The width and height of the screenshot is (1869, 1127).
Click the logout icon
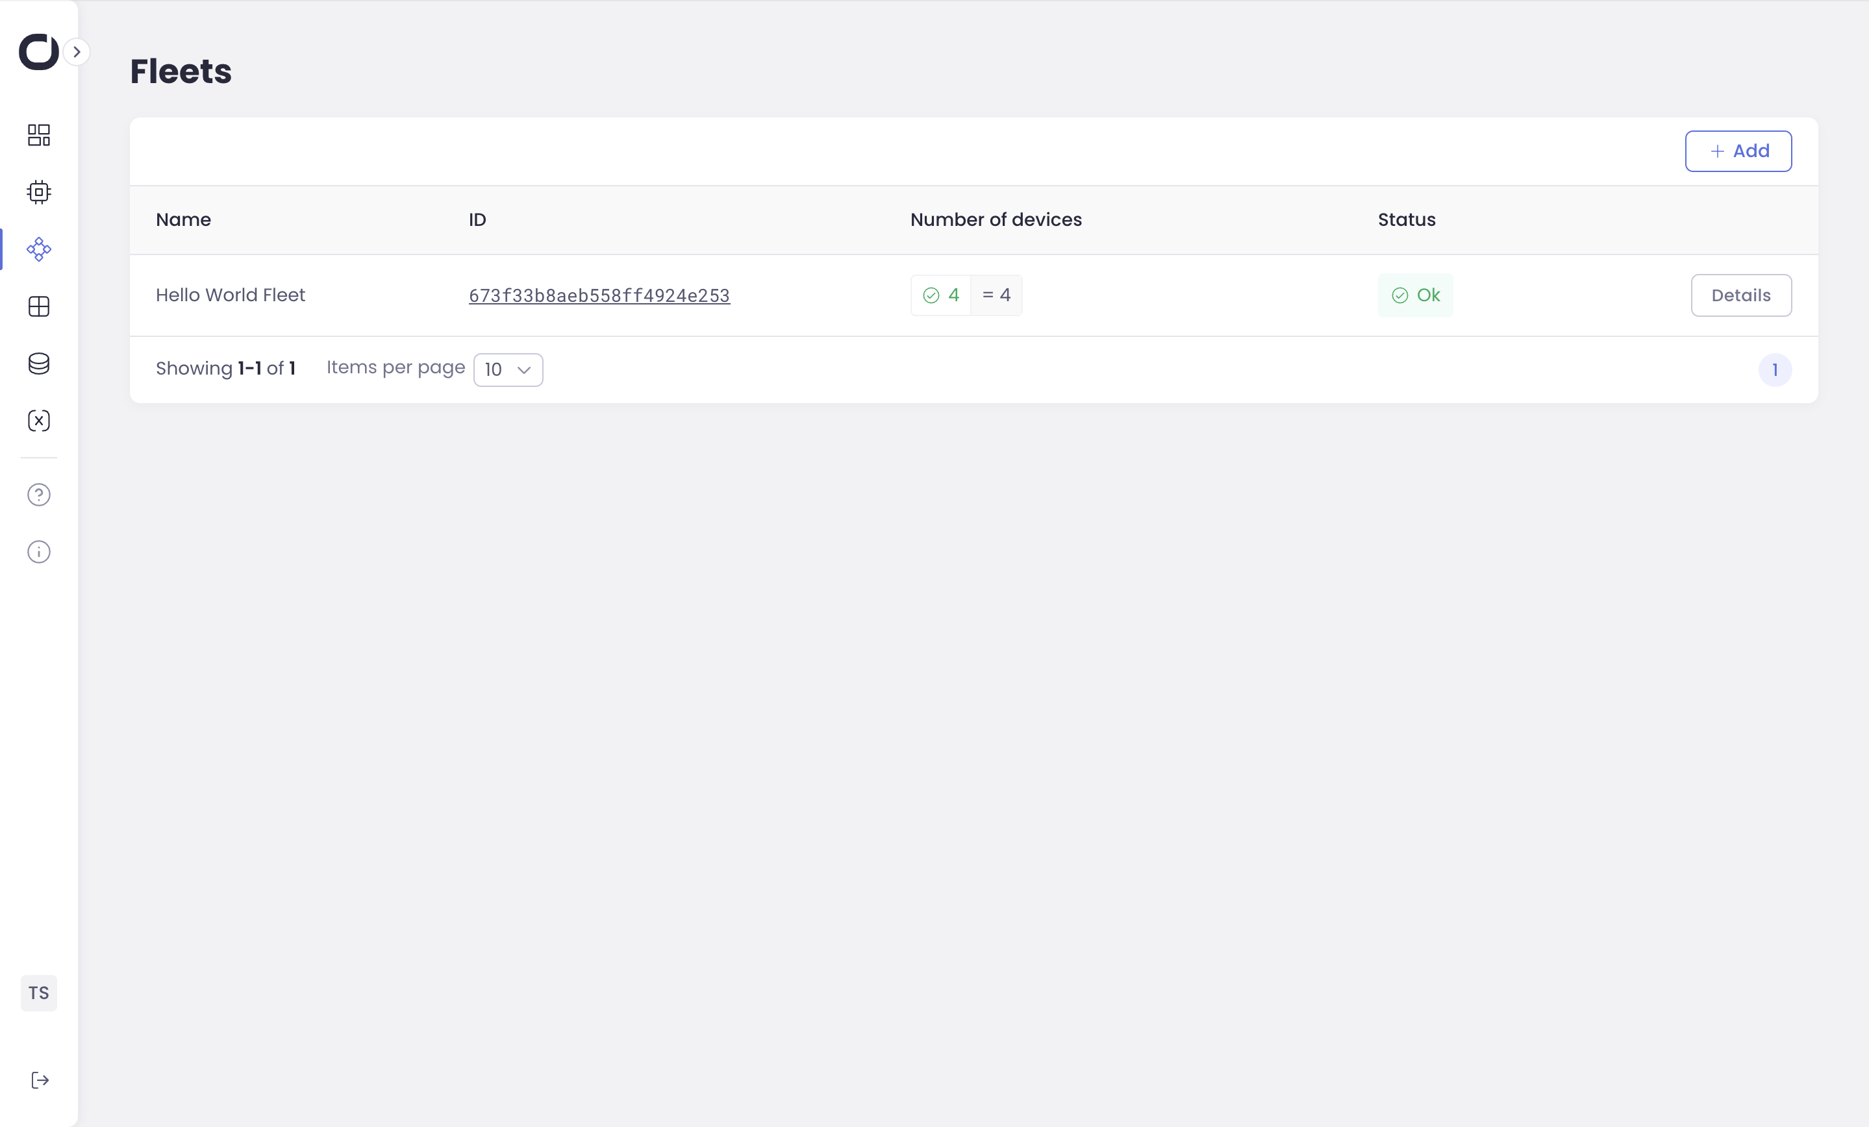pos(40,1080)
